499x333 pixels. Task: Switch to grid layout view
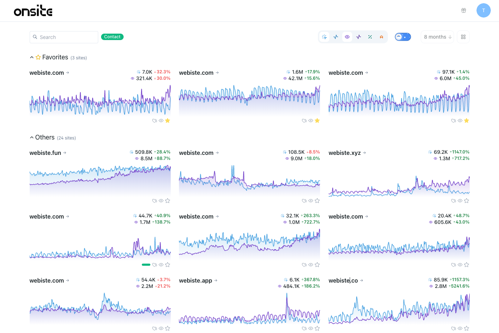(x=463, y=37)
